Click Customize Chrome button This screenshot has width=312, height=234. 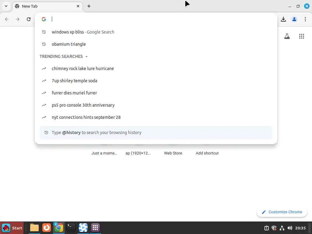pos(282,212)
